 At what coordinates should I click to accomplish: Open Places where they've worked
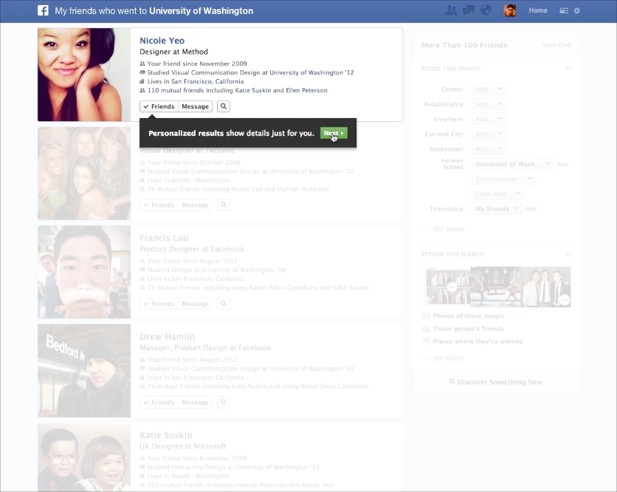(478, 341)
